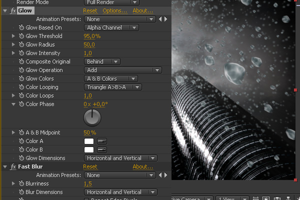
Task: Toggle the Glow effect fx switch
Action: pyautogui.click(x=13, y=10)
